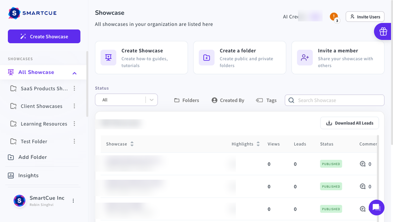Open comments icon in third row

363,209
